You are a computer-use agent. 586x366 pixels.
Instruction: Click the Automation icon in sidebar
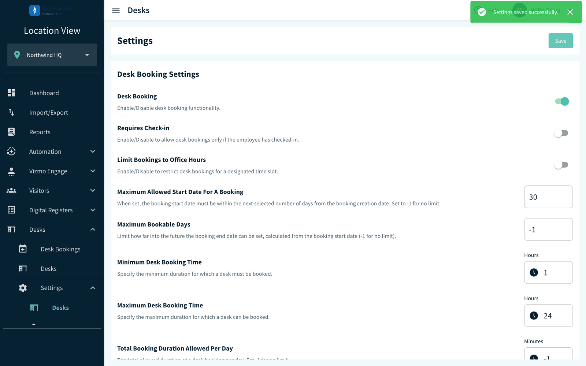[x=11, y=152]
